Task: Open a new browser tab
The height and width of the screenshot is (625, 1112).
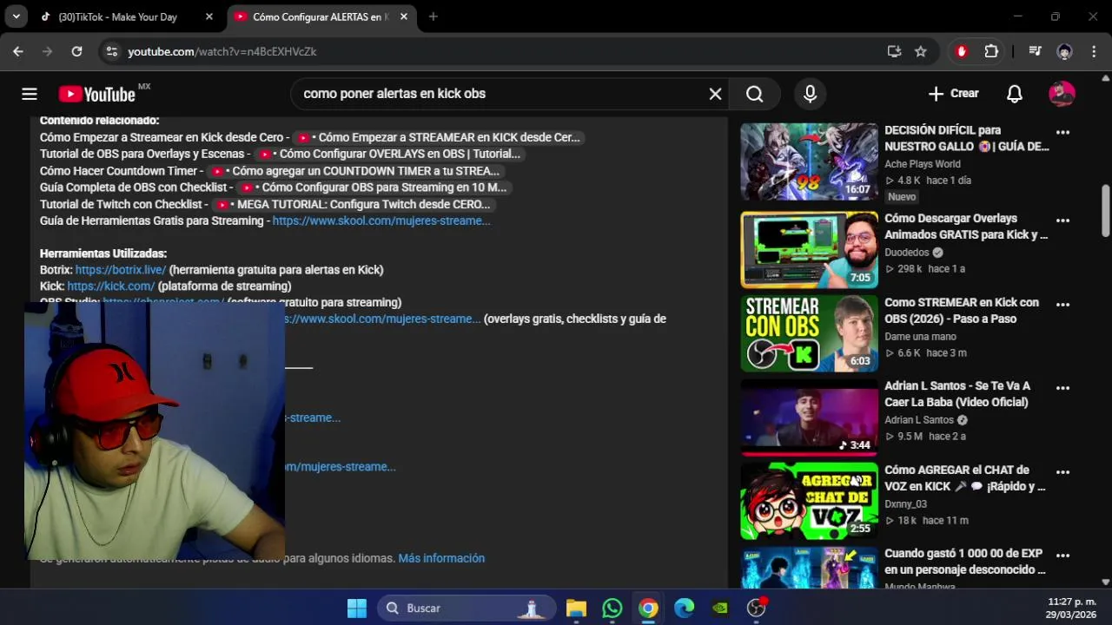Action: (x=433, y=16)
